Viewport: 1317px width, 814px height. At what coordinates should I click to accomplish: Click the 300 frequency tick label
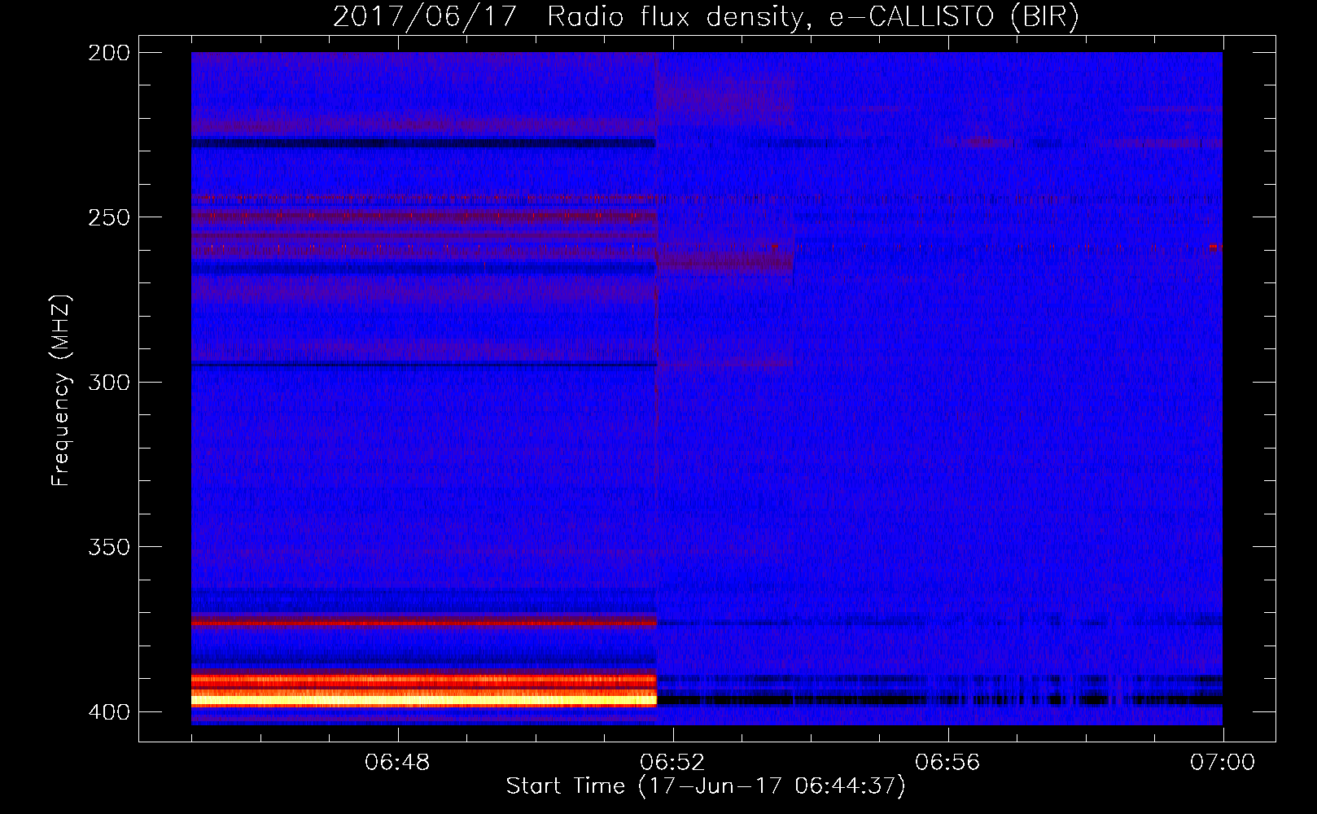coord(109,382)
